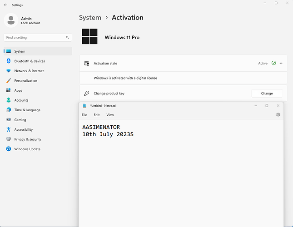Click the AASIMENATOR line in Notepad
293x227 pixels.
pyautogui.click(x=101, y=127)
